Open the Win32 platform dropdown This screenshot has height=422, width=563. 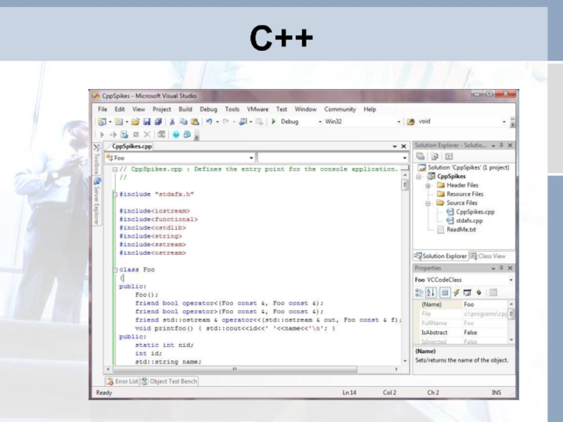399,122
